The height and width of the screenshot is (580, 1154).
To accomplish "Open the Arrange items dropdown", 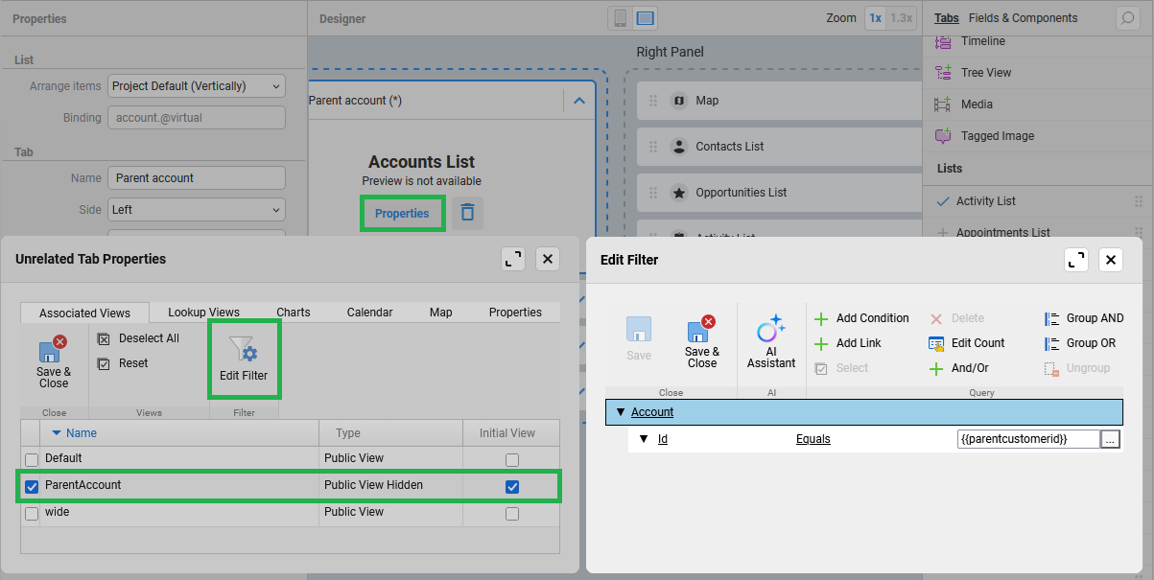I will tap(196, 86).
